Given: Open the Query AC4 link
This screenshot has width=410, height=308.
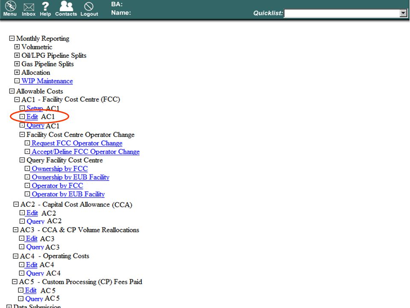Looking at the screenshot, I should pos(35,273).
